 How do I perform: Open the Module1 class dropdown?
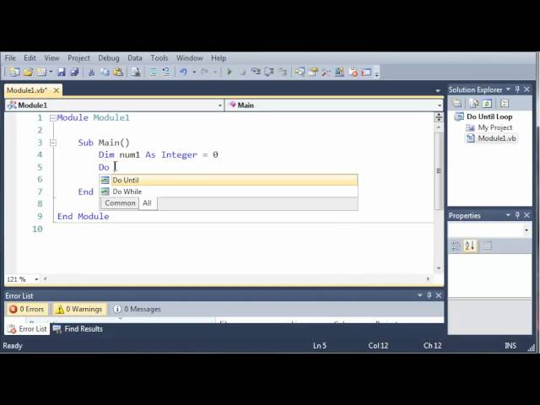click(x=115, y=105)
